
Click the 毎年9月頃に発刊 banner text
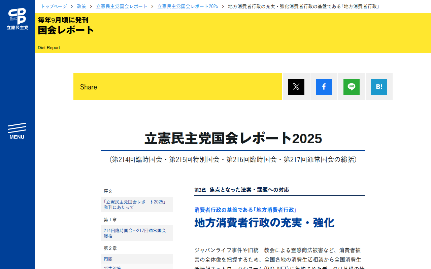[x=63, y=20]
